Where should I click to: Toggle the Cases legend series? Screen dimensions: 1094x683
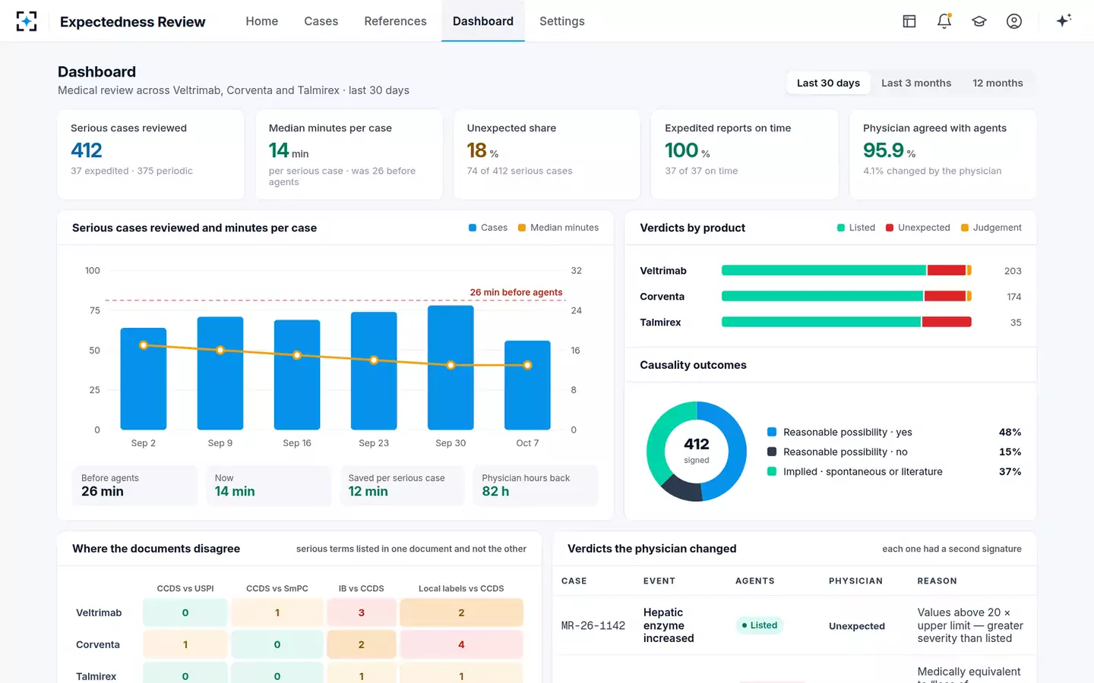tap(488, 228)
